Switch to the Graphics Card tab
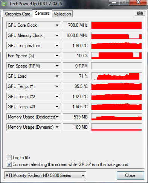This screenshot has height=183, width=148. click(x=18, y=14)
